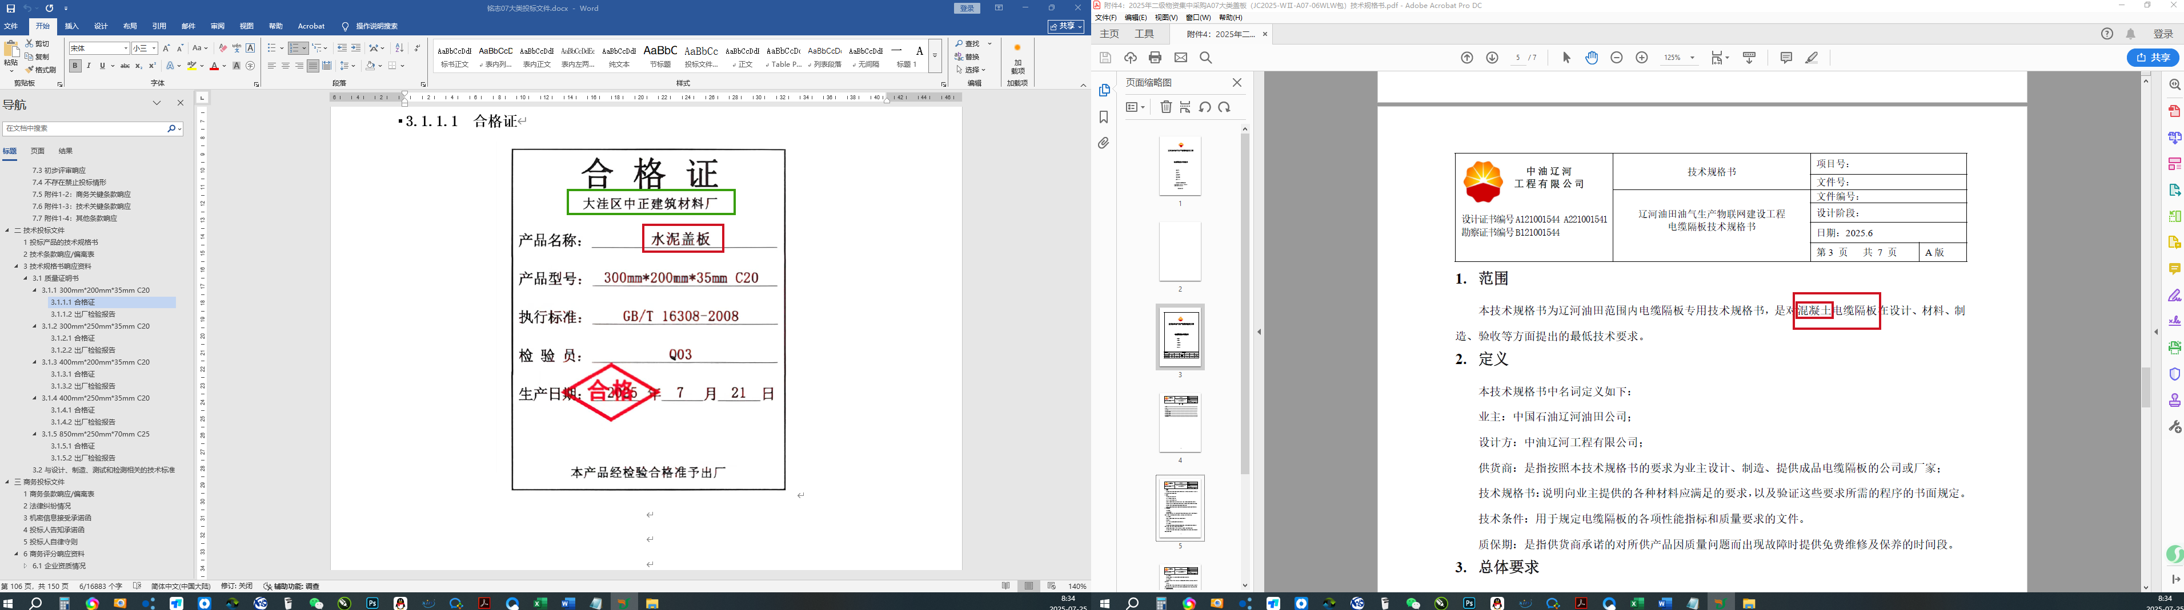
Task: Toggle the Hand tool in Acrobat
Action: point(1592,58)
